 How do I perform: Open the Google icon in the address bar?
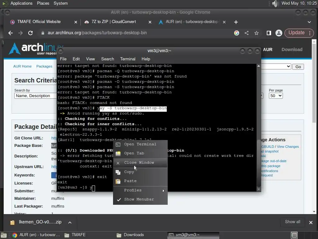tap(236, 33)
